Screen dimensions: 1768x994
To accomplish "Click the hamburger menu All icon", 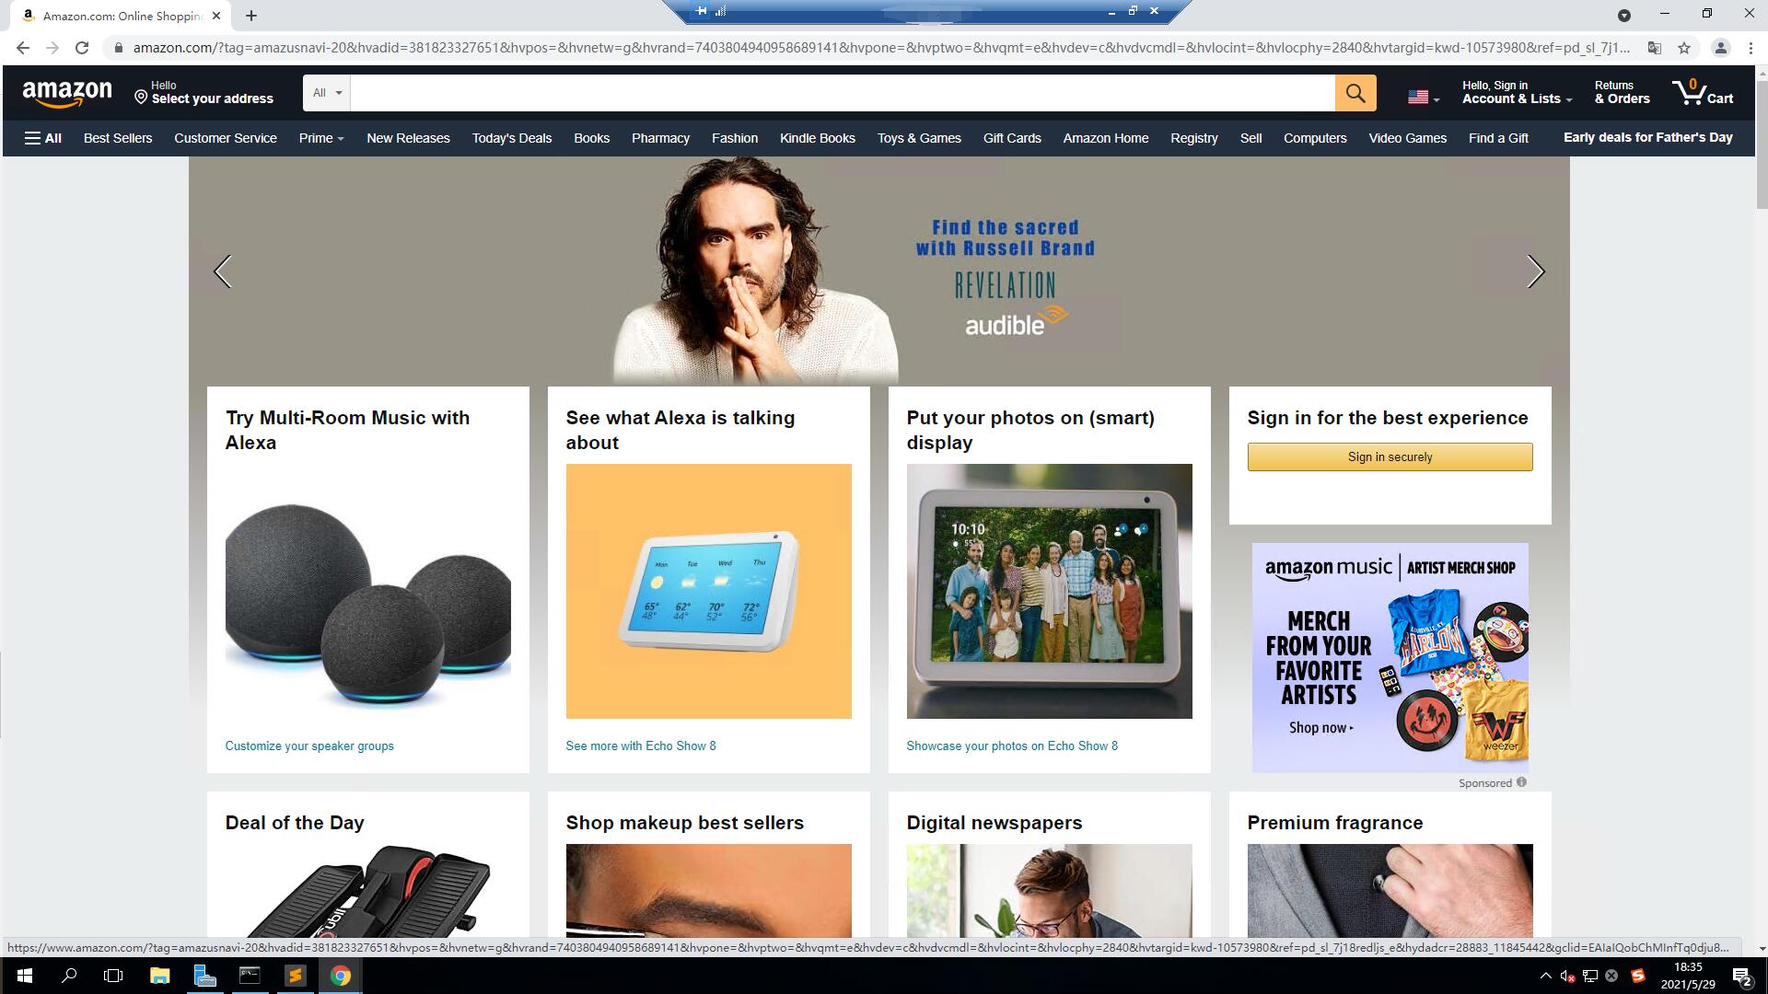I will (x=42, y=137).
